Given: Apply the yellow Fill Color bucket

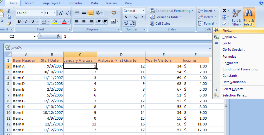Looking at the screenshot, I should click(55, 21).
